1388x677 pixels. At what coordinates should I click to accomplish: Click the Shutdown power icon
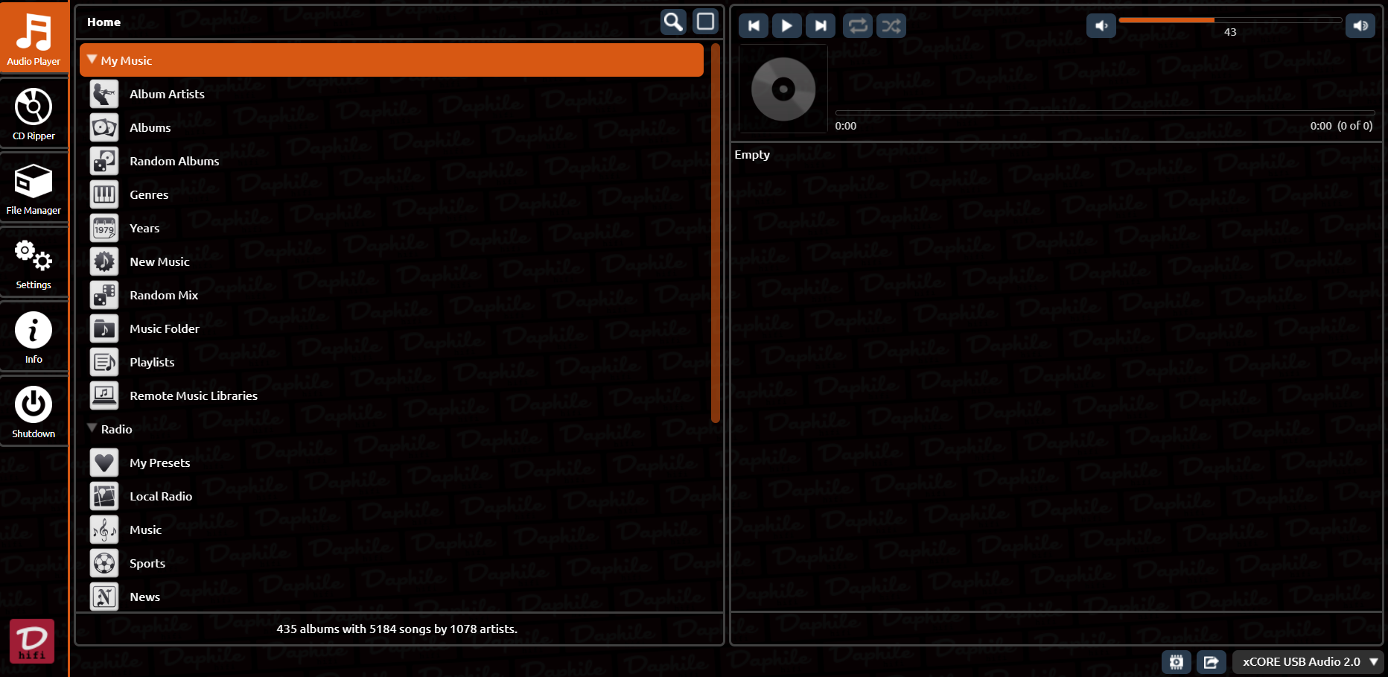pyautogui.click(x=34, y=406)
